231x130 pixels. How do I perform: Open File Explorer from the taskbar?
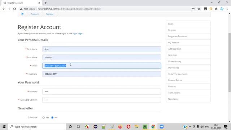pos(137,127)
